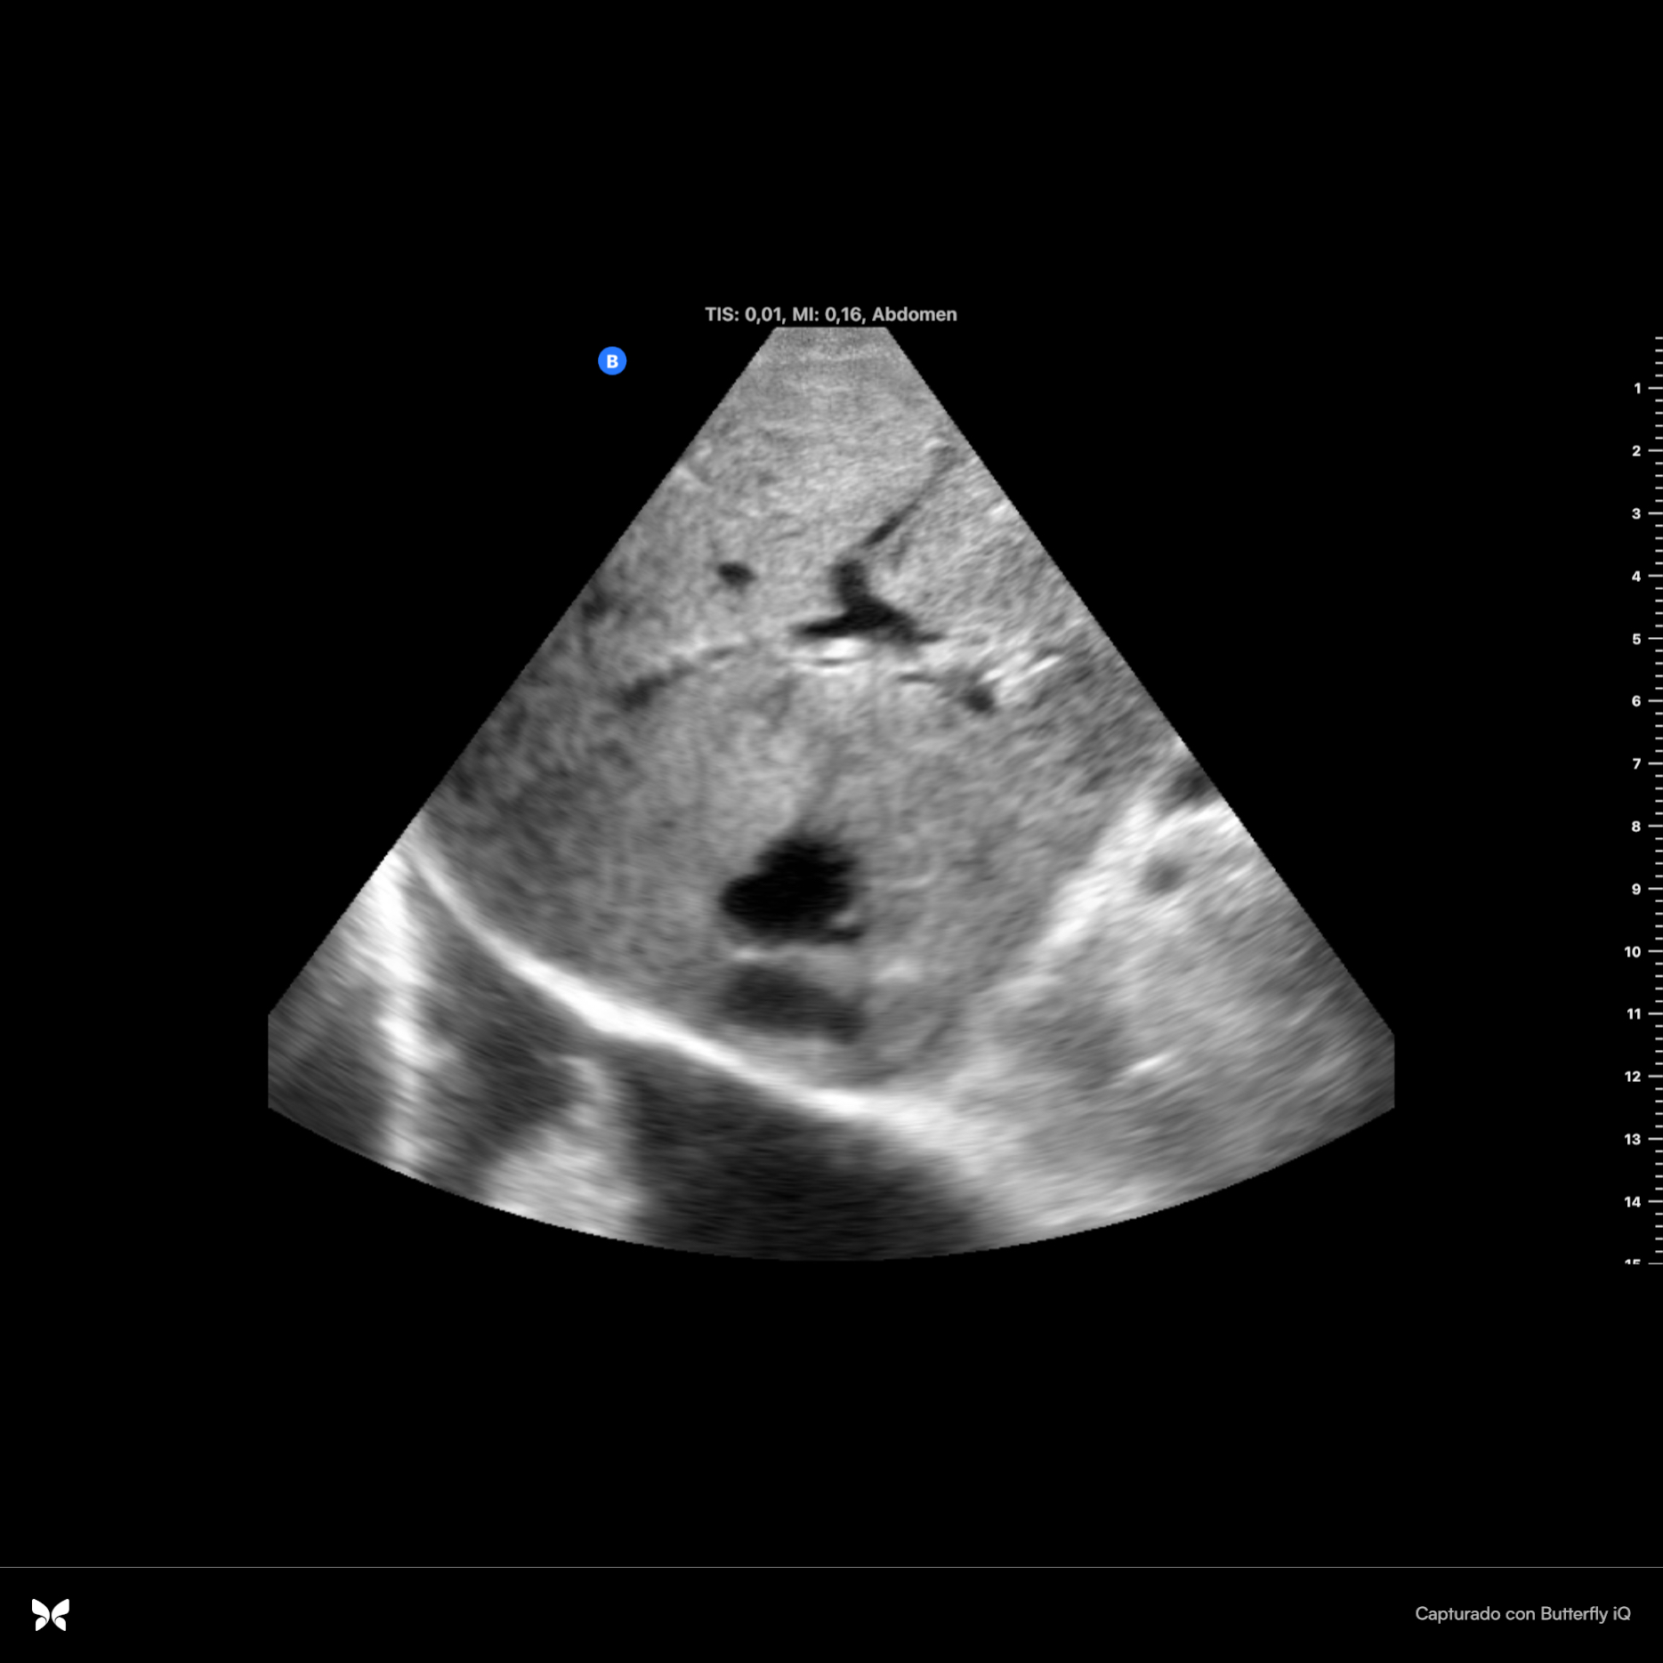Click depth scale mark 1
Viewport: 1663px width, 1663px height.
click(1637, 388)
